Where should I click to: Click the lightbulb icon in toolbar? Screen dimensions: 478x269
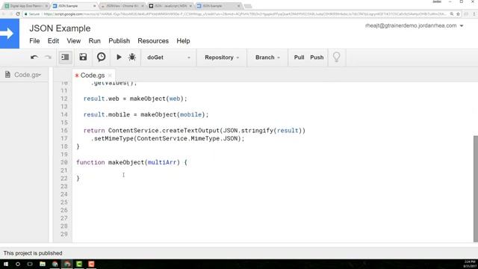point(337,57)
